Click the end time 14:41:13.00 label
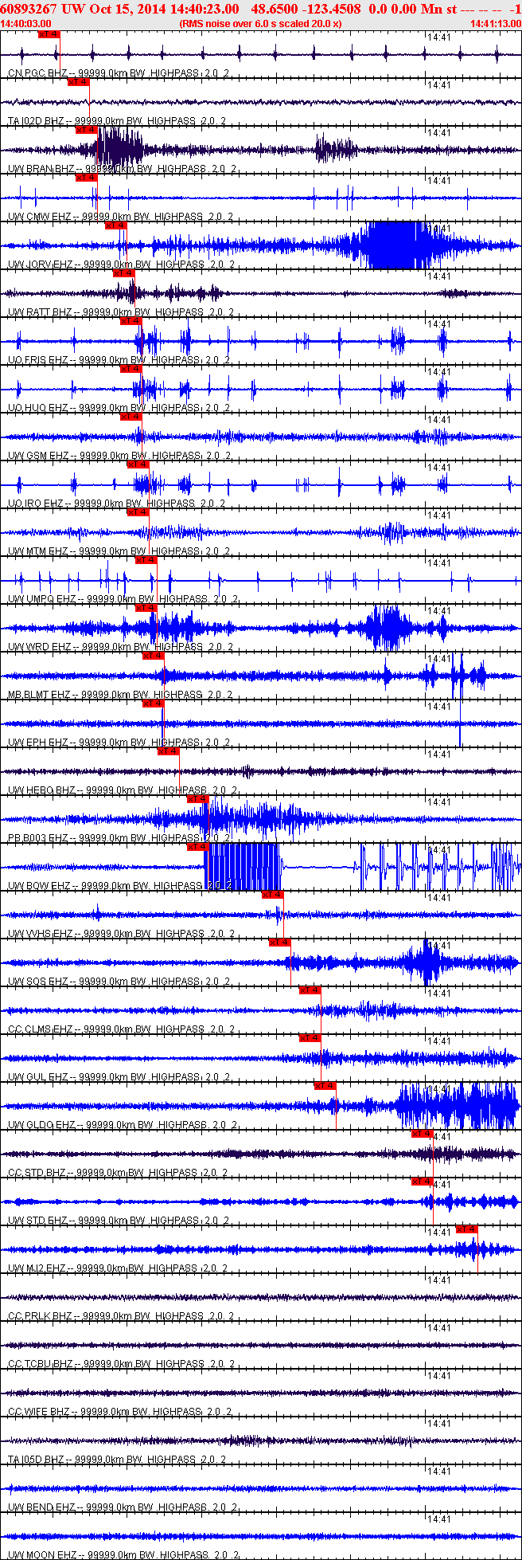Screen dimensions: 522x1560 495,24
